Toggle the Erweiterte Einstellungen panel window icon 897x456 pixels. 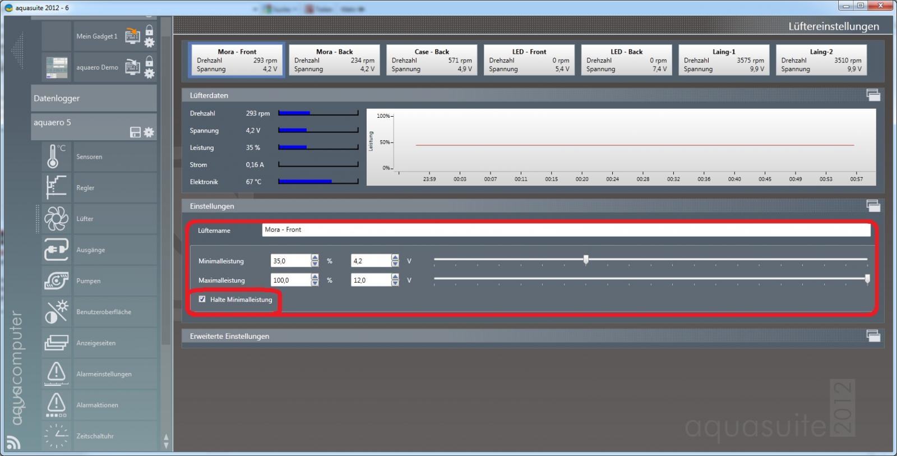873,336
